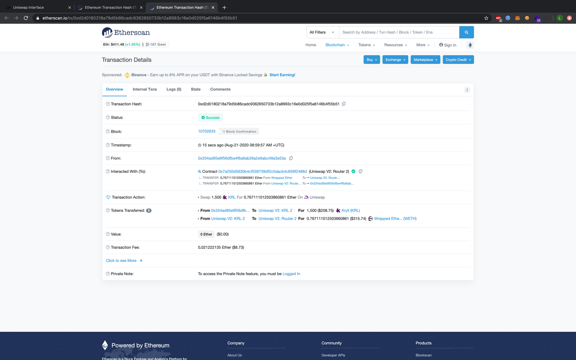
Task: Switch to the State tab
Action: (196, 89)
